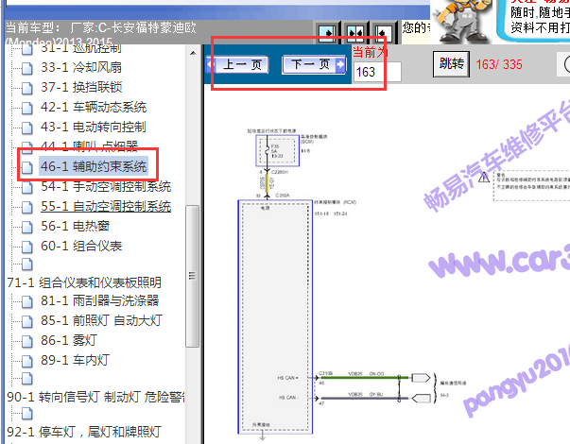570x444 pixels.
Task: Click third arrow icon in top toolbar
Action: pyautogui.click(x=384, y=33)
